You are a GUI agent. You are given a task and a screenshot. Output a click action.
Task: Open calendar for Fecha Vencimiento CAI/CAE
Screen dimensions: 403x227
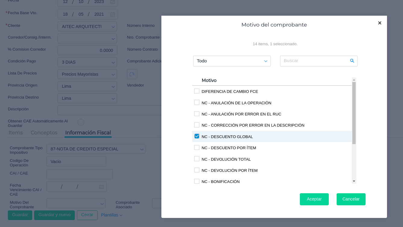tap(101, 187)
